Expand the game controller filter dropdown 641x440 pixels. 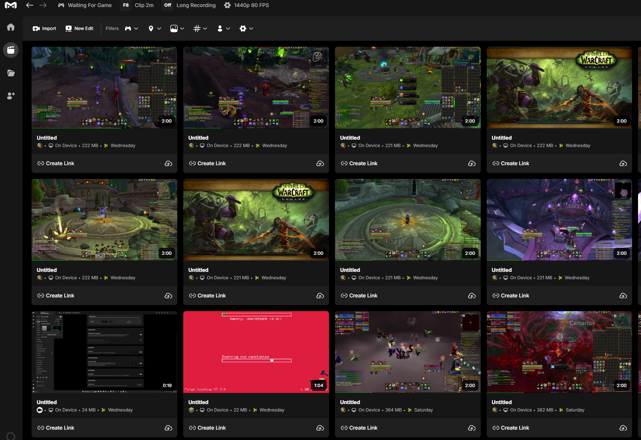point(131,29)
